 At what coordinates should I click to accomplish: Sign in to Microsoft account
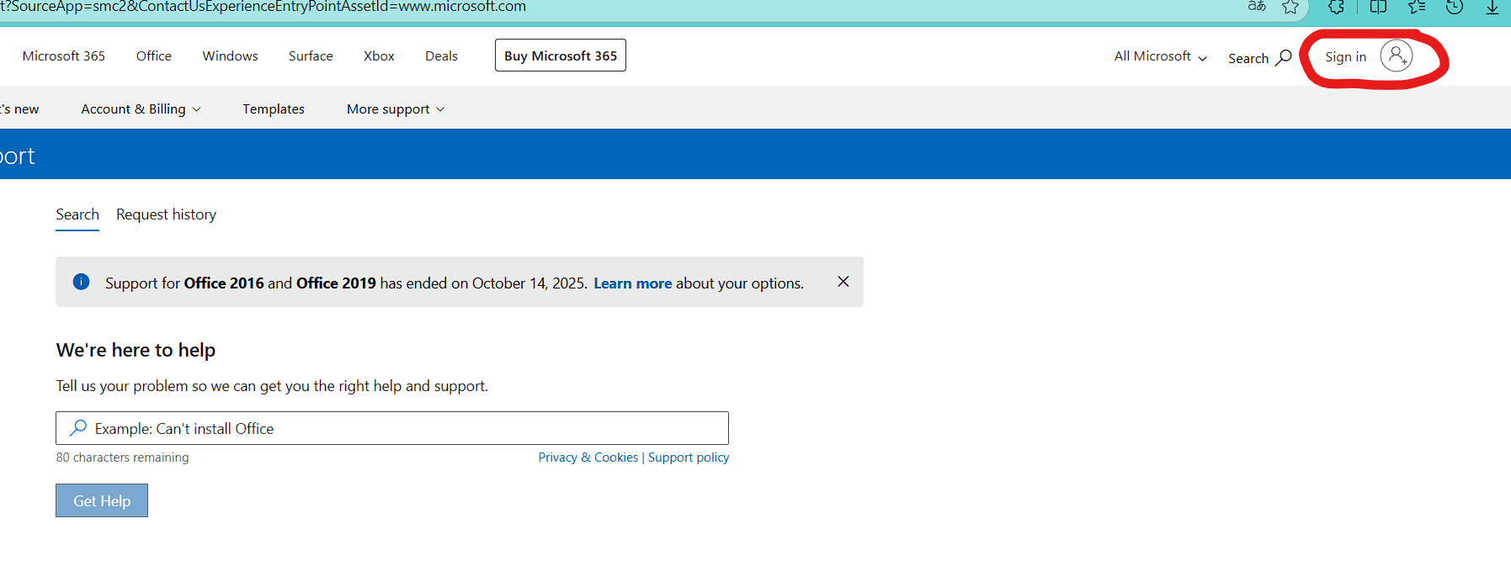click(x=1368, y=56)
